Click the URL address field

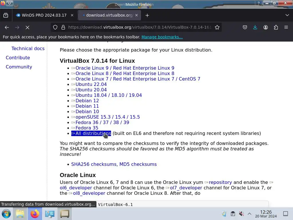pos(140,27)
